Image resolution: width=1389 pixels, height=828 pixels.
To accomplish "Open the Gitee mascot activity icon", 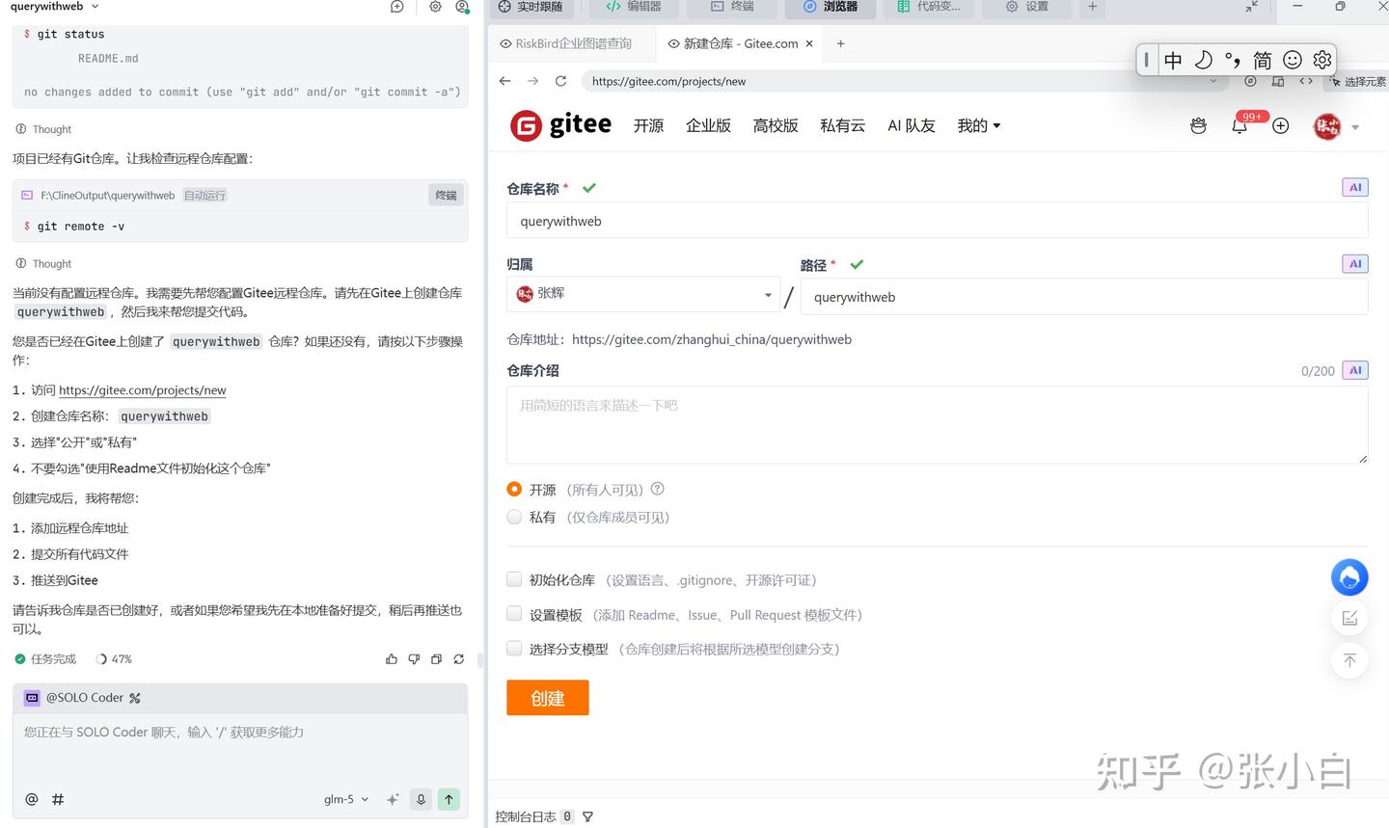I will (x=1198, y=126).
